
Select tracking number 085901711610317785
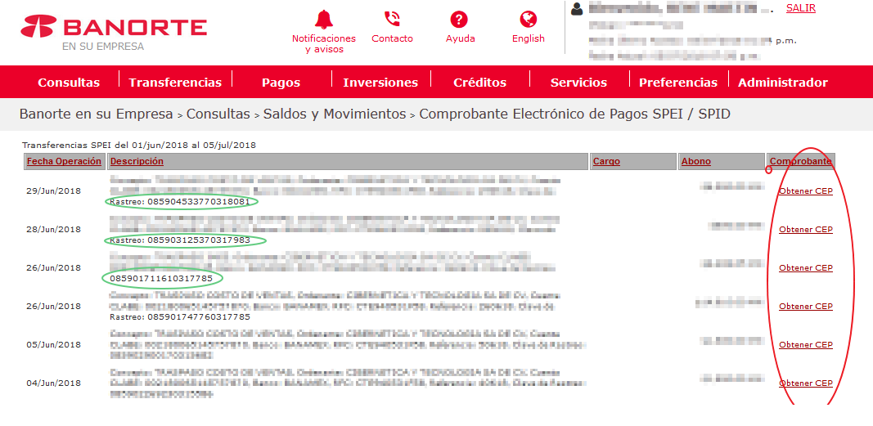[161, 278]
